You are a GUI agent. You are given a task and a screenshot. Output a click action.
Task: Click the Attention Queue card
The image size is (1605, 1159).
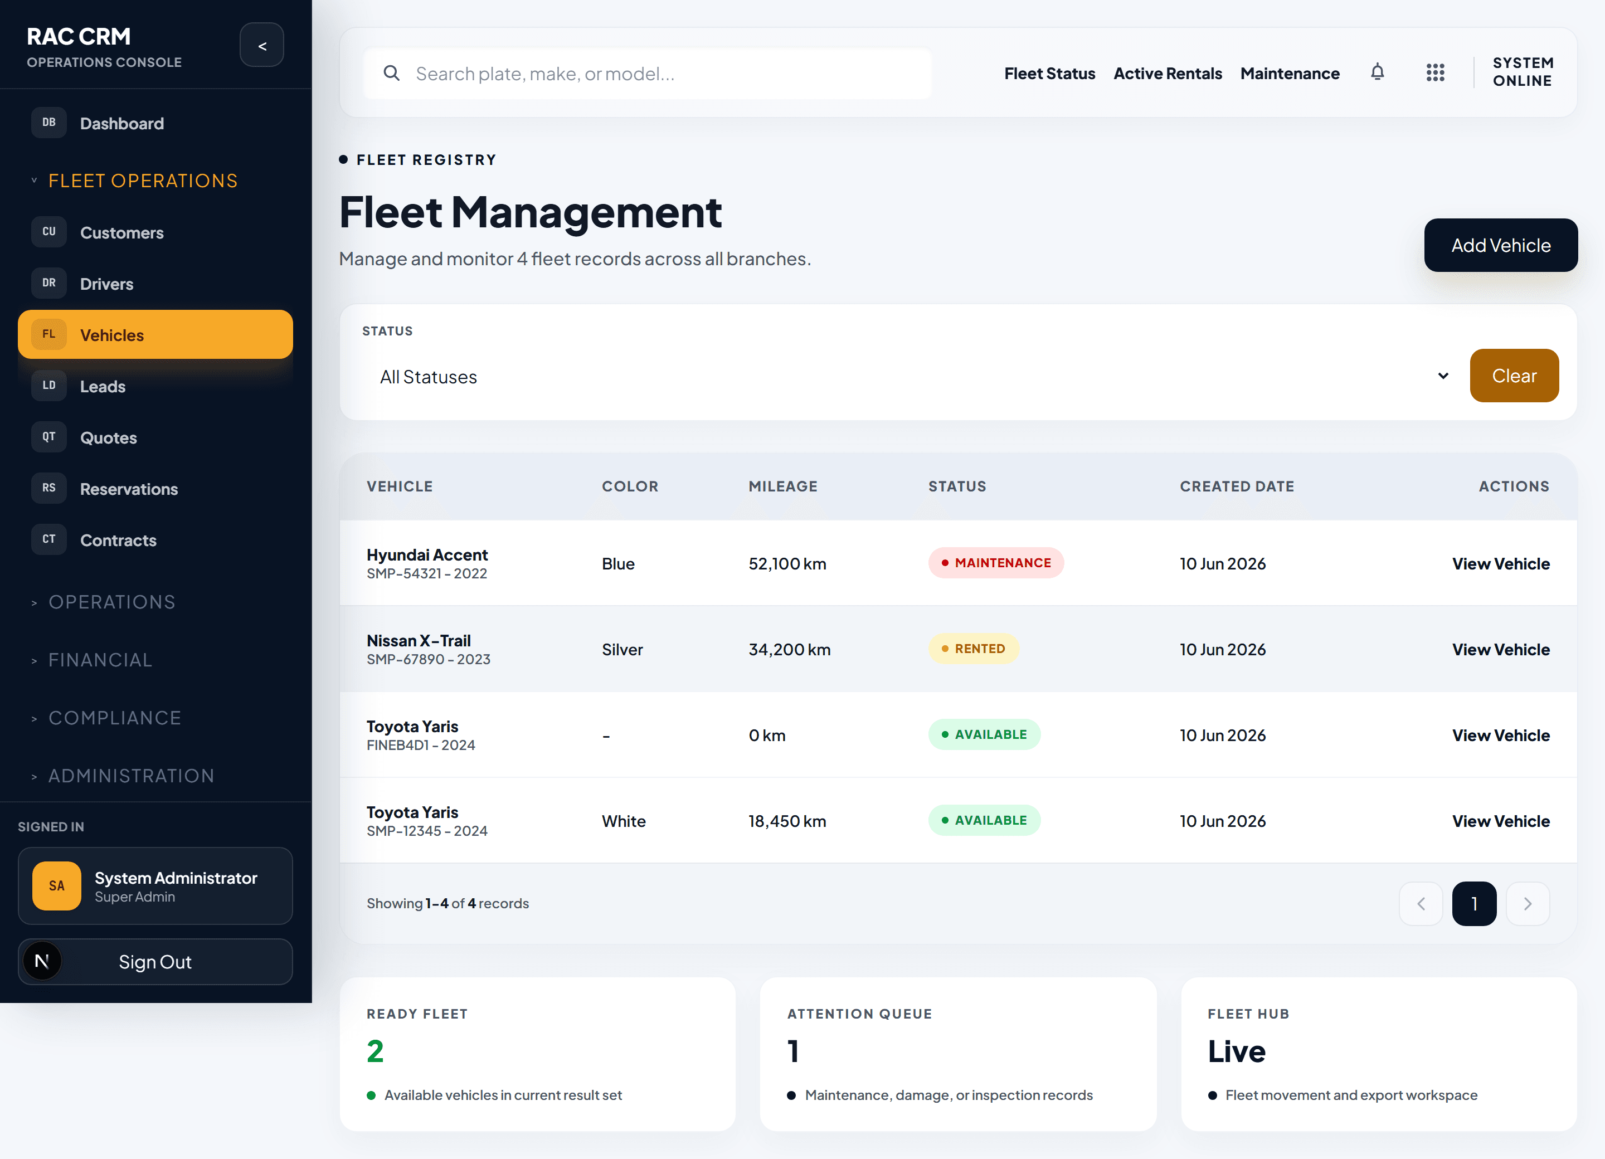click(958, 1054)
